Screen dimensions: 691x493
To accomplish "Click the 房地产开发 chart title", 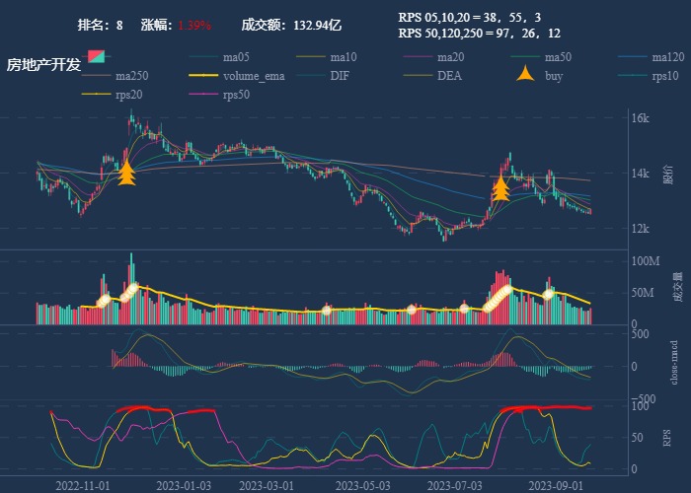I will [x=43, y=65].
